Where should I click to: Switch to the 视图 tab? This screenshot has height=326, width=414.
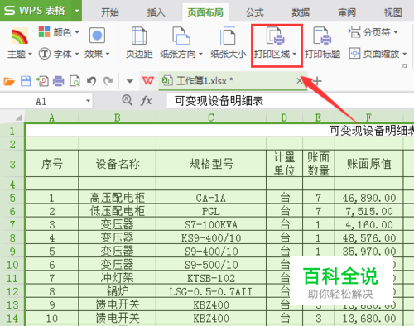tap(392, 12)
